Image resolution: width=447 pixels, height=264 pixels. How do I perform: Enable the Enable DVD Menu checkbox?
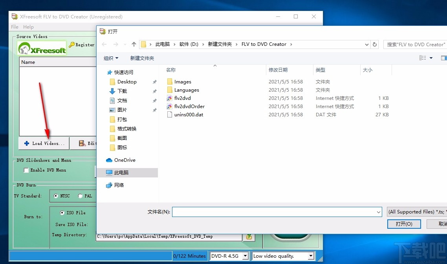pos(26,170)
